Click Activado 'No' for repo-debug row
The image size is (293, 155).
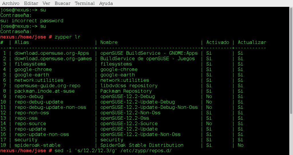[x=209, y=96]
